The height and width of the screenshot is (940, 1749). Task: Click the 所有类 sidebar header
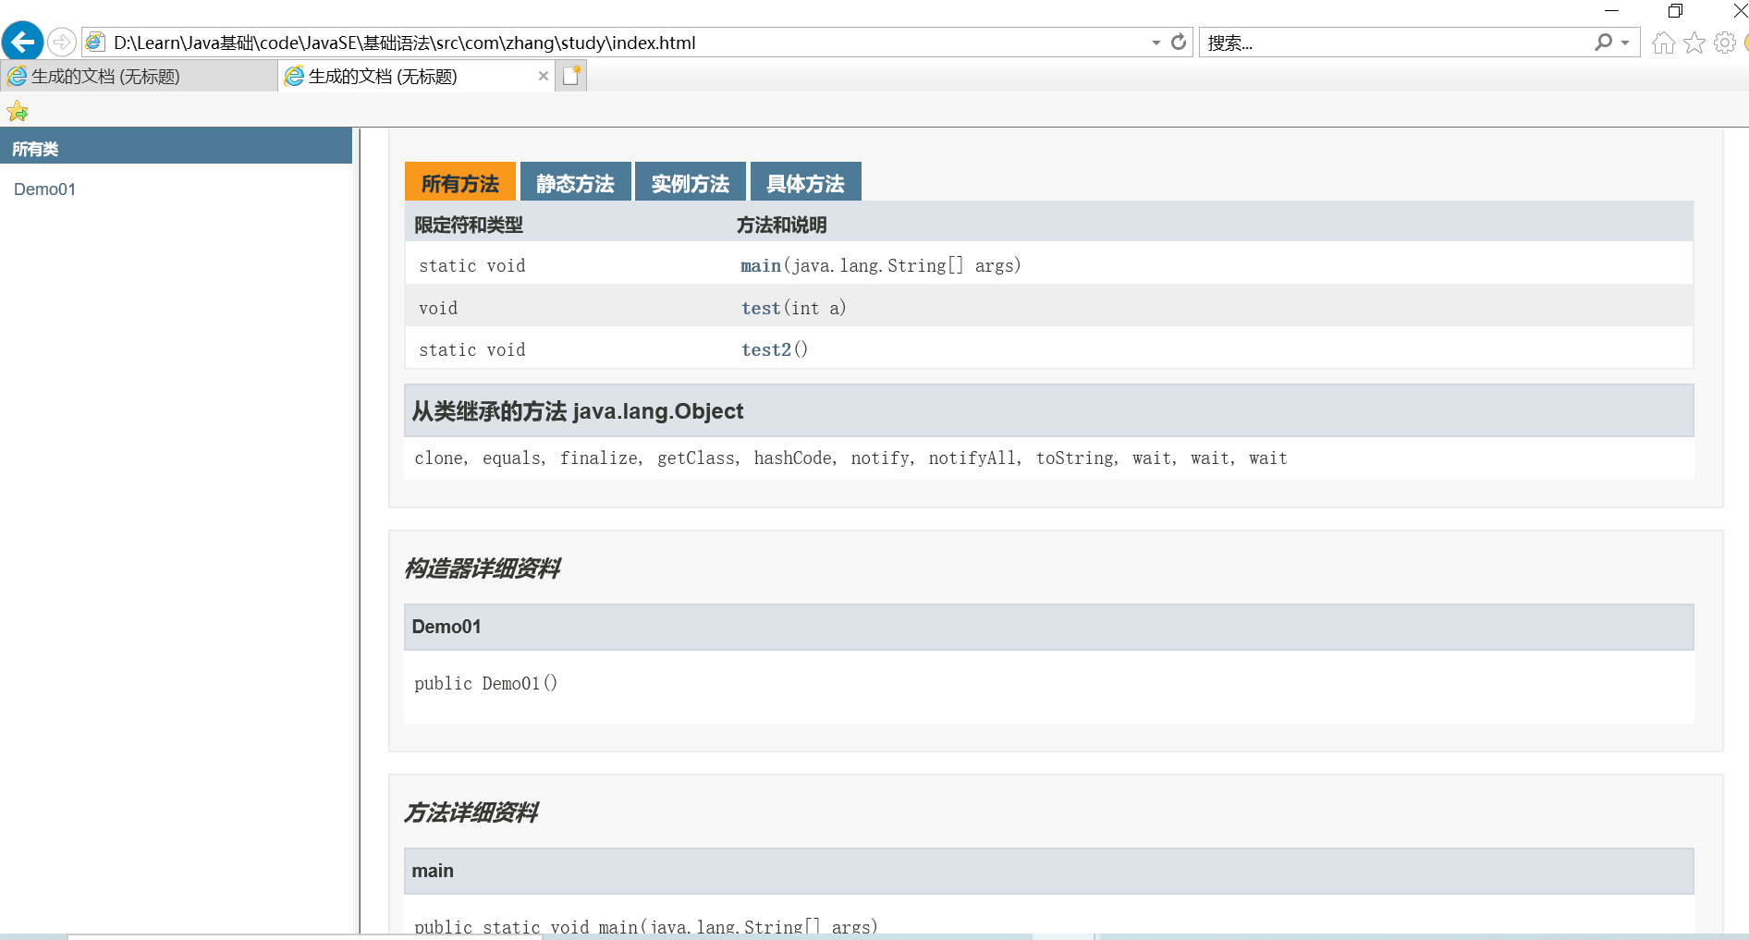tap(176, 148)
